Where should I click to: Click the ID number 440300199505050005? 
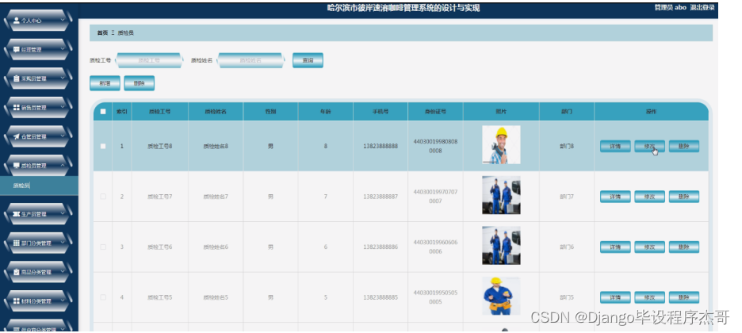pos(435,297)
